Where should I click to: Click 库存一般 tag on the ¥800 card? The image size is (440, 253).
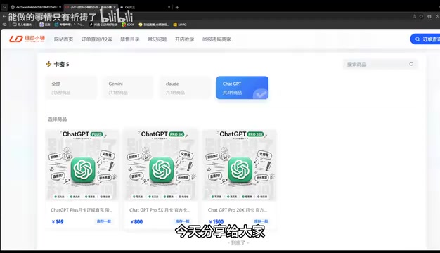point(183,221)
